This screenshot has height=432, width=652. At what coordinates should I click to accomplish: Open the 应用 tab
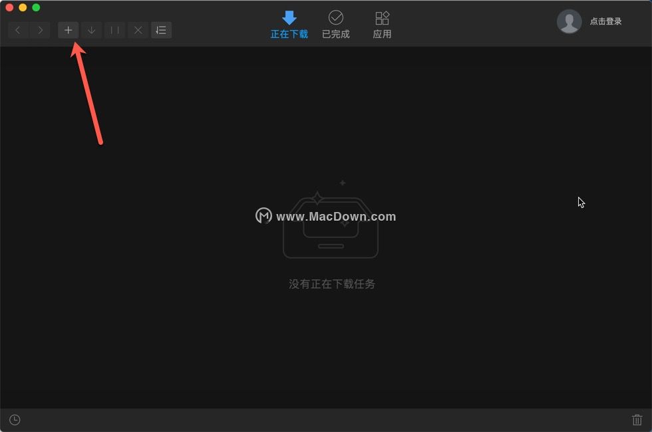[382, 25]
